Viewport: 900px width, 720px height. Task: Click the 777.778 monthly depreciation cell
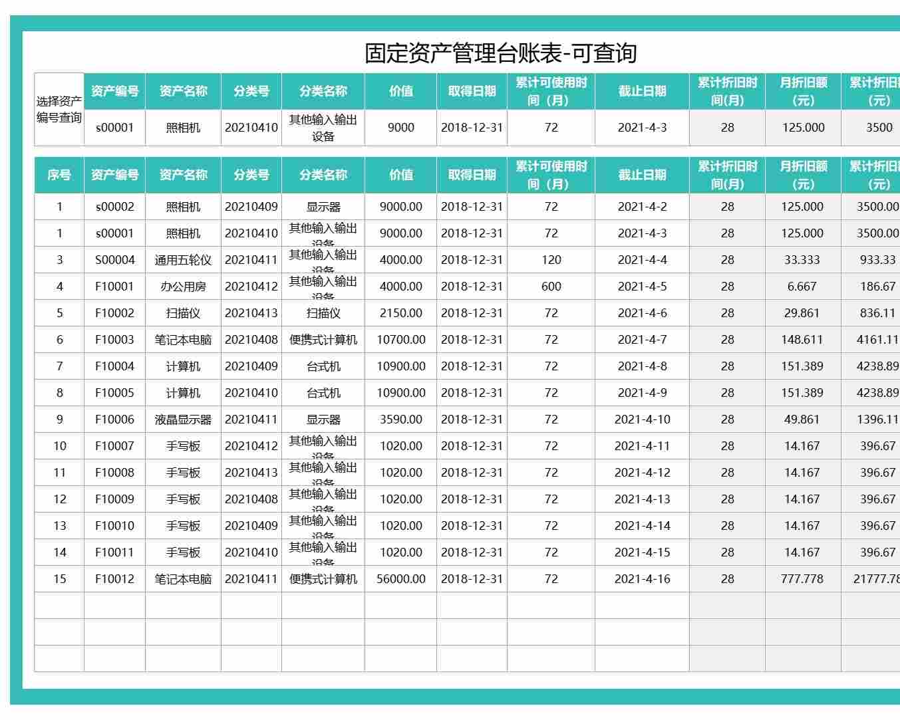coord(803,579)
